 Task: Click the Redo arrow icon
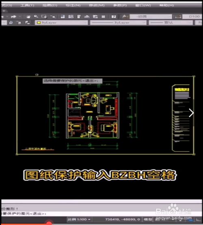pos(13,17)
